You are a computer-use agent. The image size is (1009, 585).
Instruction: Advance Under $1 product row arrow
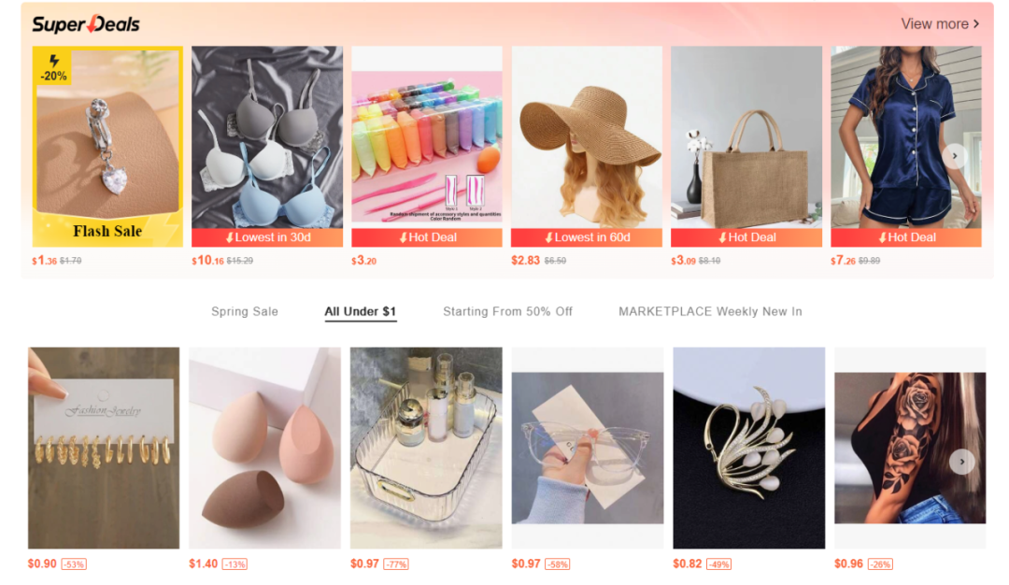[962, 462]
